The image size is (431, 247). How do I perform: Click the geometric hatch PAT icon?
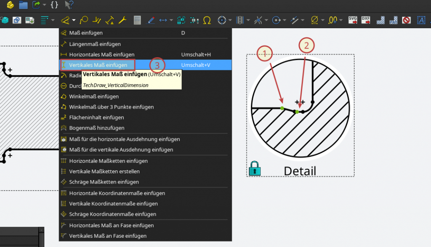tap(394, 20)
